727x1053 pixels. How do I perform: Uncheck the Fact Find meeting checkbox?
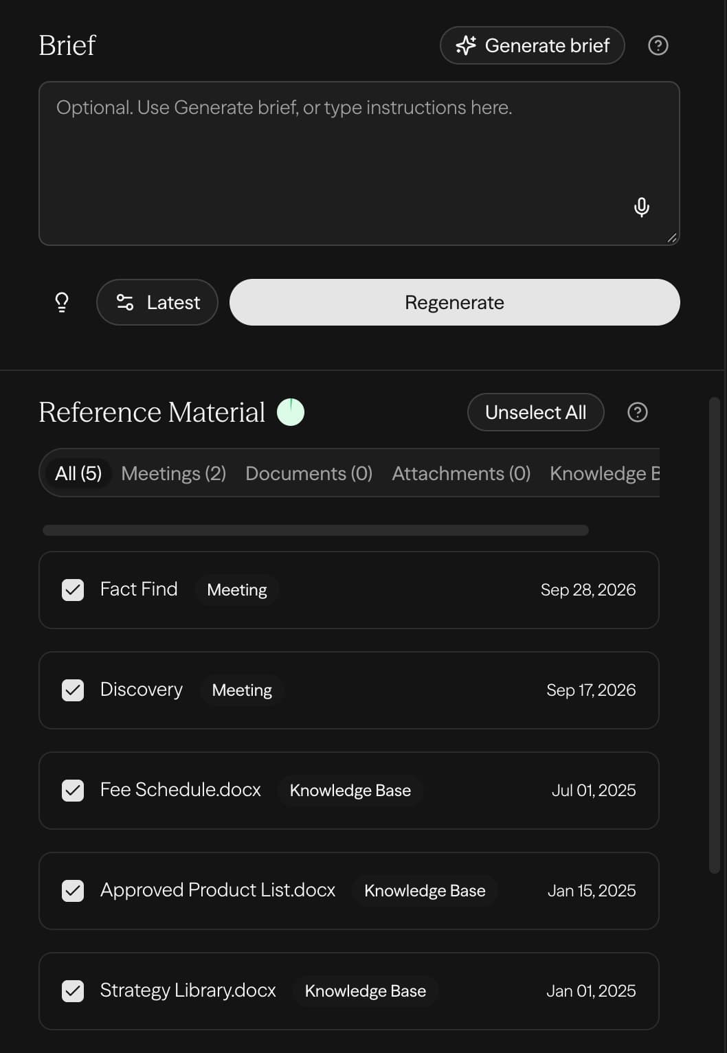click(x=73, y=590)
